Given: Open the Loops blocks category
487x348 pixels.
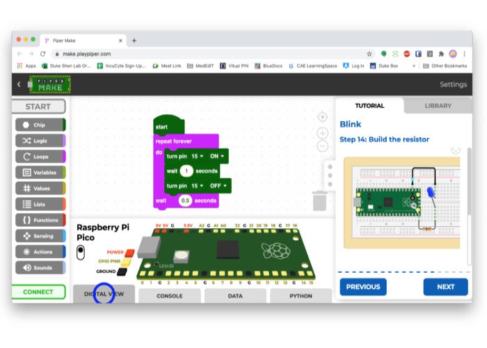Looking at the screenshot, I should 40,157.
